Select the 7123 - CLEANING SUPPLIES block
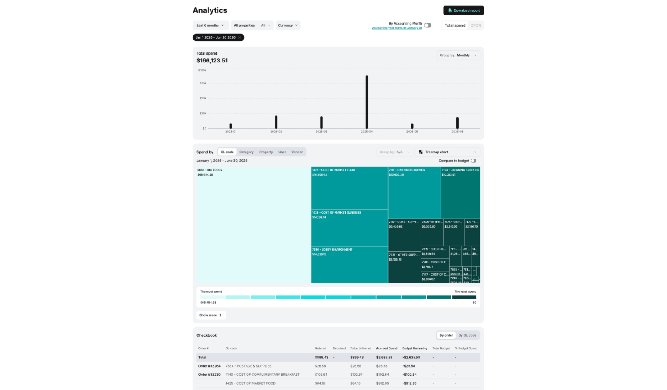667x390 pixels. (x=461, y=193)
